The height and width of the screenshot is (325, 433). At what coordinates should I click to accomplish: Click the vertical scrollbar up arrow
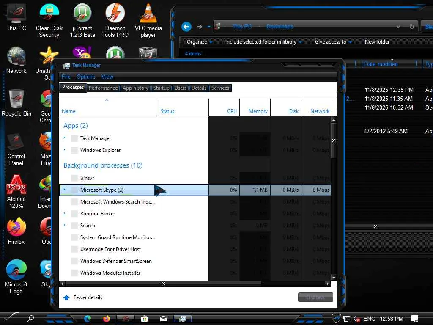(x=334, y=120)
